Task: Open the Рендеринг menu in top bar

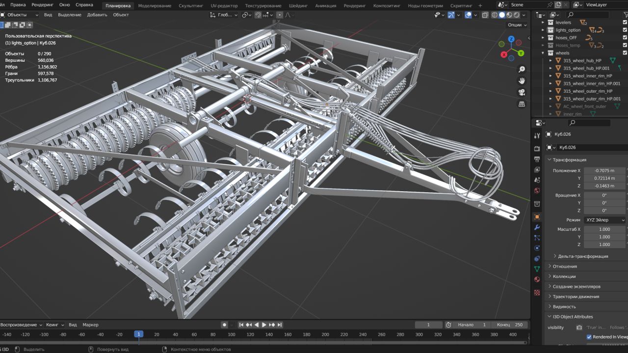Action: pyautogui.click(x=43, y=4)
